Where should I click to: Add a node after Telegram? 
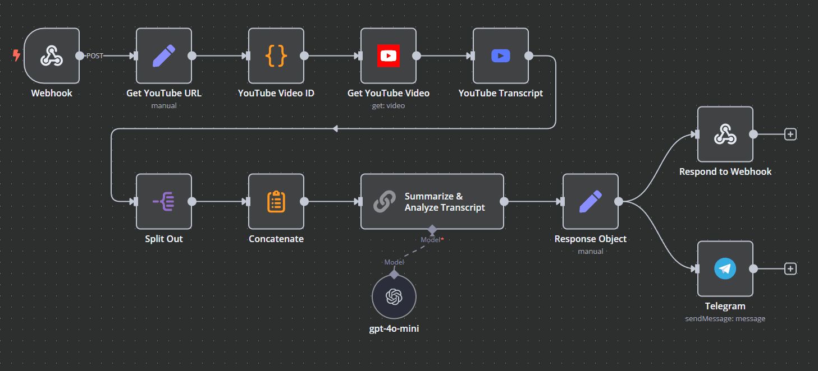pyautogui.click(x=790, y=269)
